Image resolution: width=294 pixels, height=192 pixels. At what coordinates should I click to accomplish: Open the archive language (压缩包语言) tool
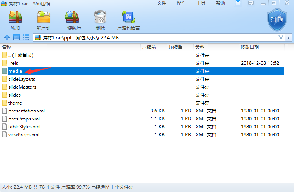point(128,20)
